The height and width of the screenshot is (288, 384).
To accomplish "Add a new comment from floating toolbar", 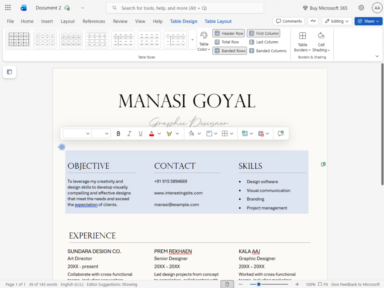I will point(280,133).
